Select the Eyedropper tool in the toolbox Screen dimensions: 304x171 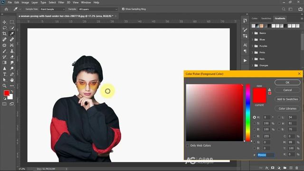[12, 34]
